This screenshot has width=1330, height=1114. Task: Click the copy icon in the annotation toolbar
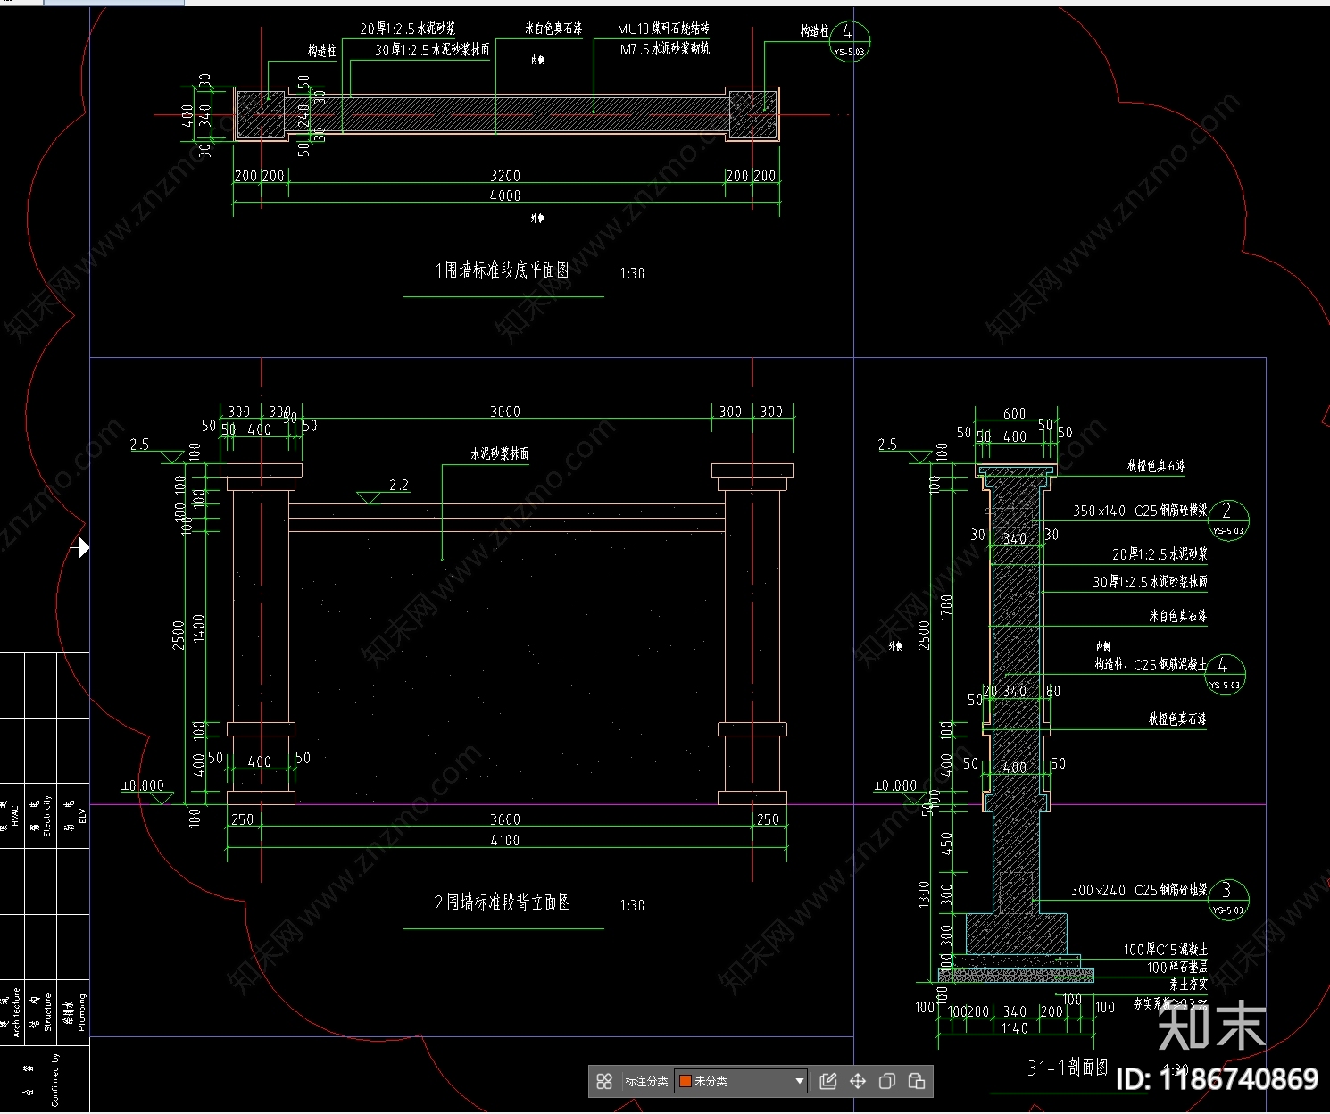pos(887,1081)
